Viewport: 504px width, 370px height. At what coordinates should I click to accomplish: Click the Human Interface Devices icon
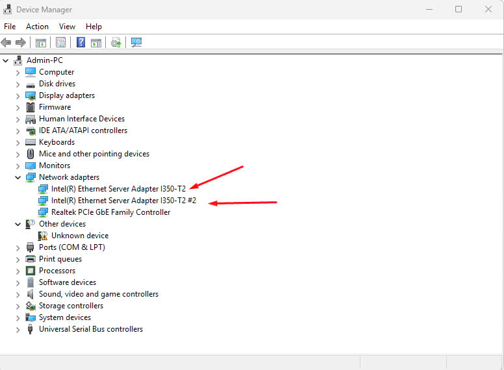click(31, 119)
